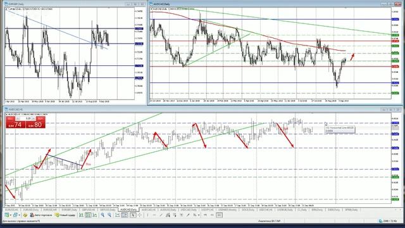
Task: Activate the standard cursor mode
Action: (133, 215)
